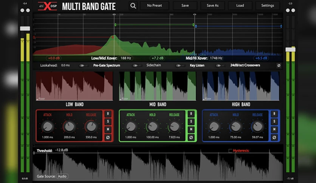This screenshot has width=316, height=183.
Task: Click the low band B (bypass) button
Action: click(x=108, y=114)
